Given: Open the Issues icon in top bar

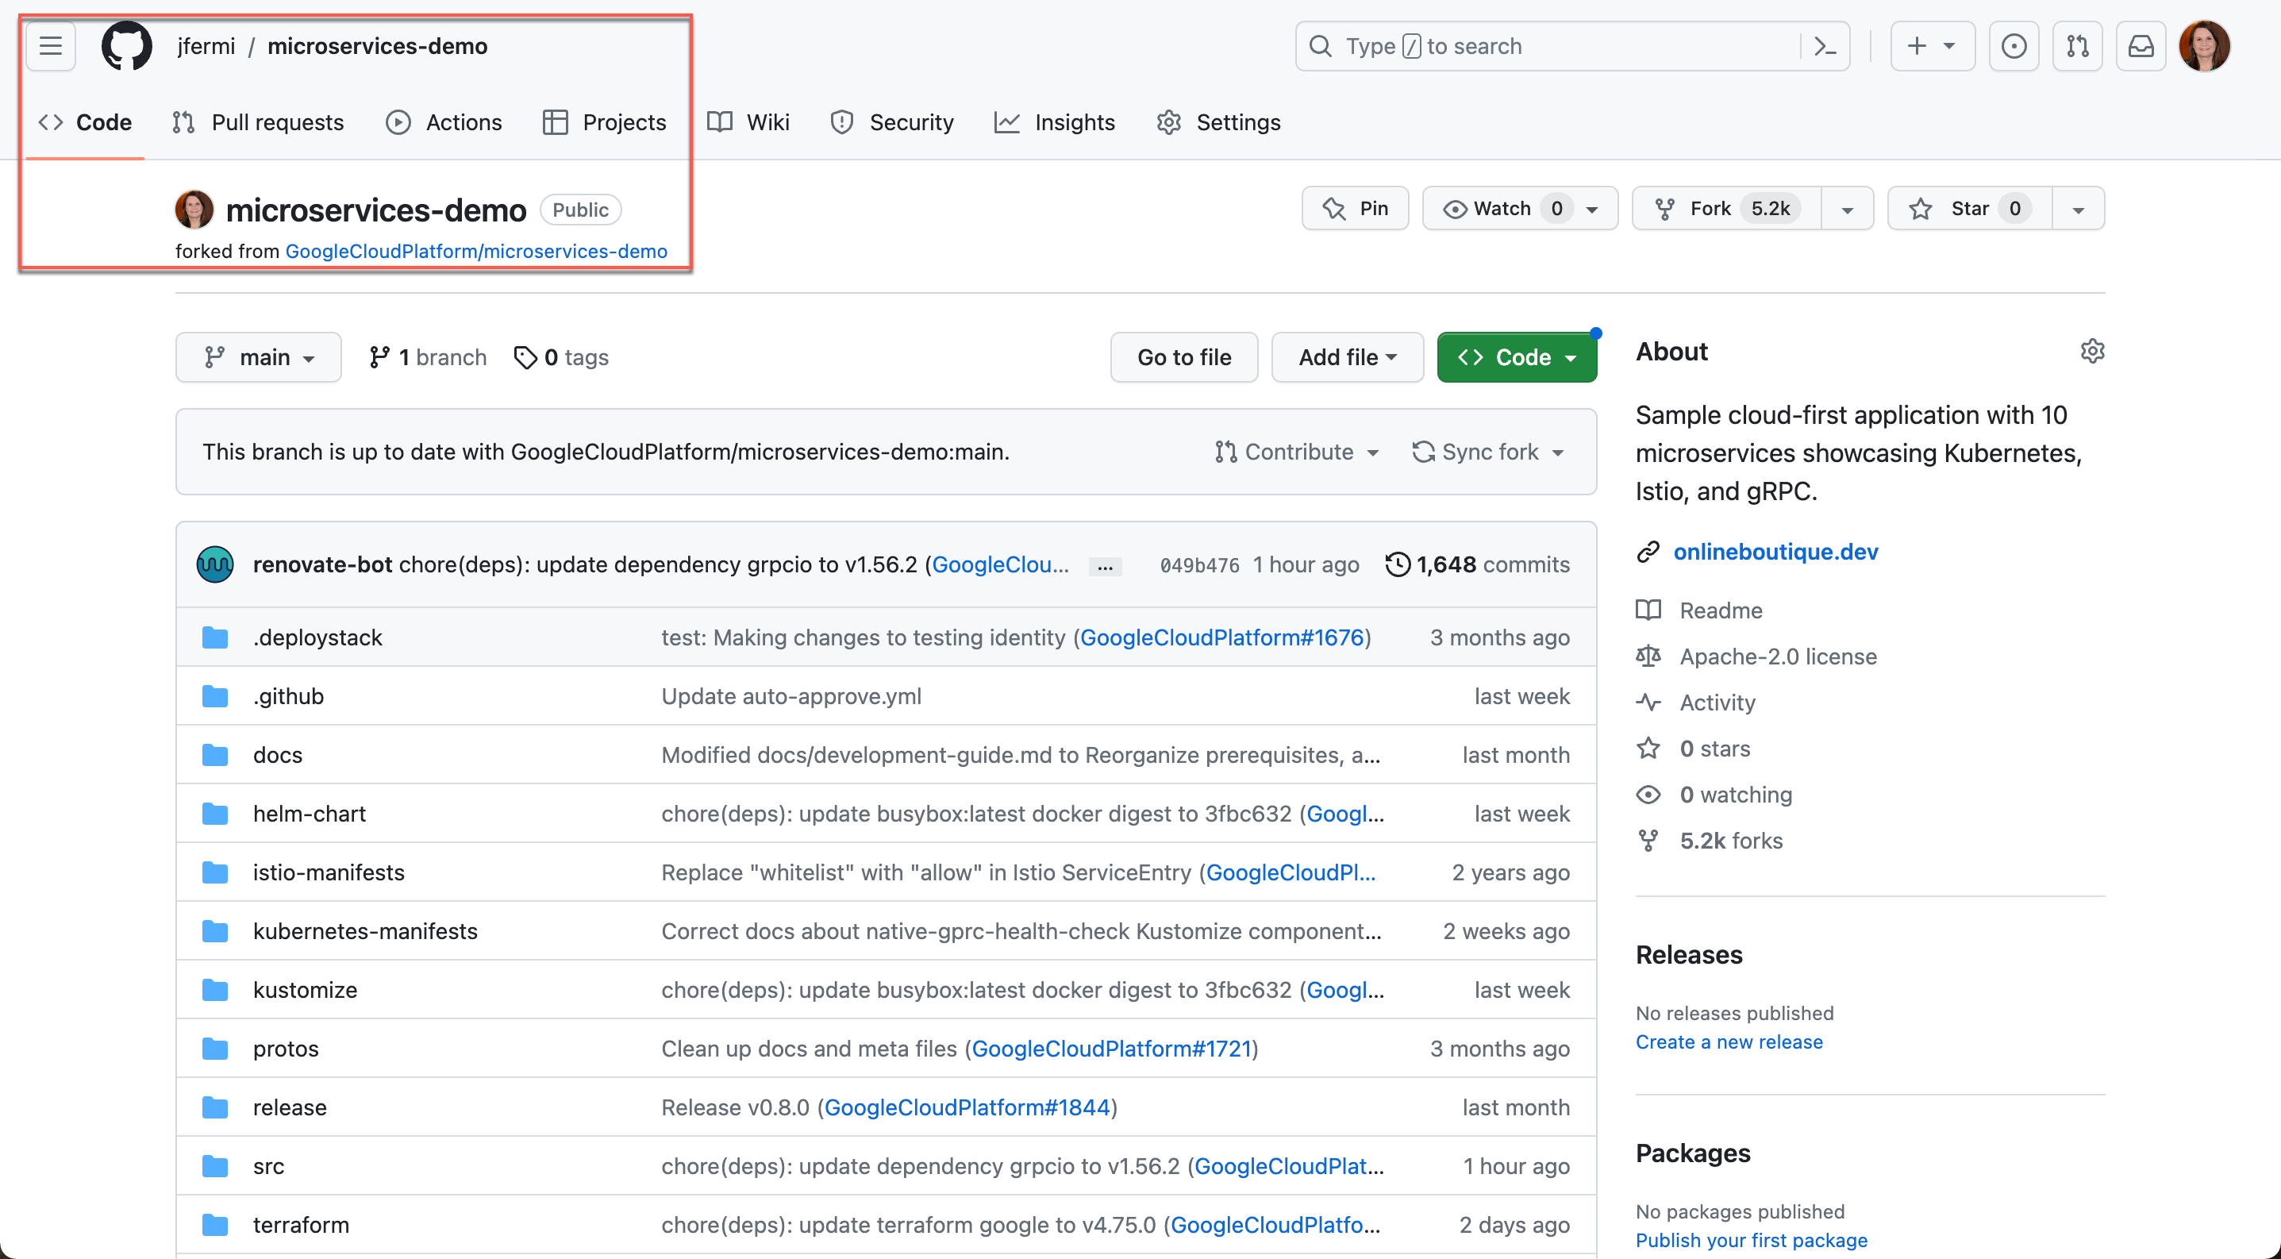Looking at the screenshot, I should coord(2014,46).
